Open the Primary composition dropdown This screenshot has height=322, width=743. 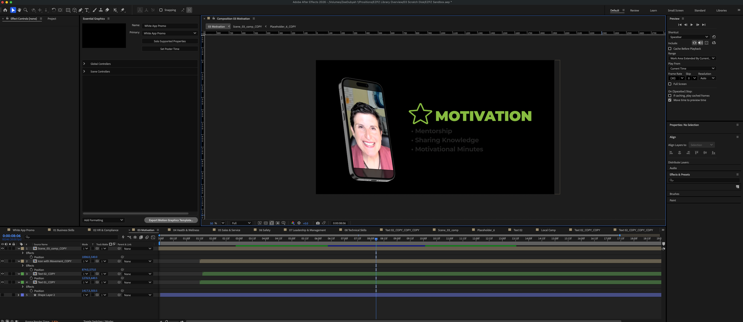(170, 33)
